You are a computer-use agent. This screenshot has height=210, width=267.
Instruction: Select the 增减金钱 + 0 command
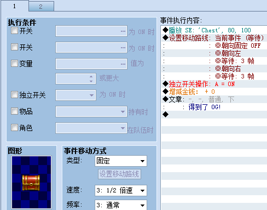[214, 92]
